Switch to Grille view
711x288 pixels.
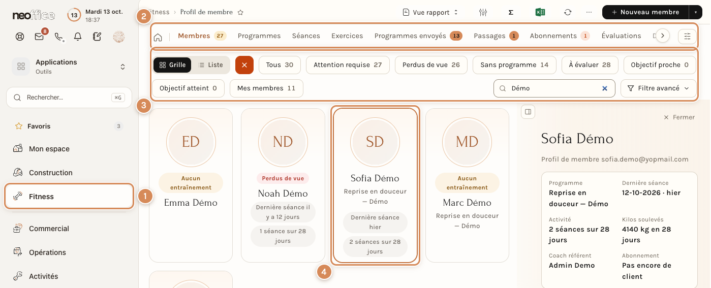[172, 65]
